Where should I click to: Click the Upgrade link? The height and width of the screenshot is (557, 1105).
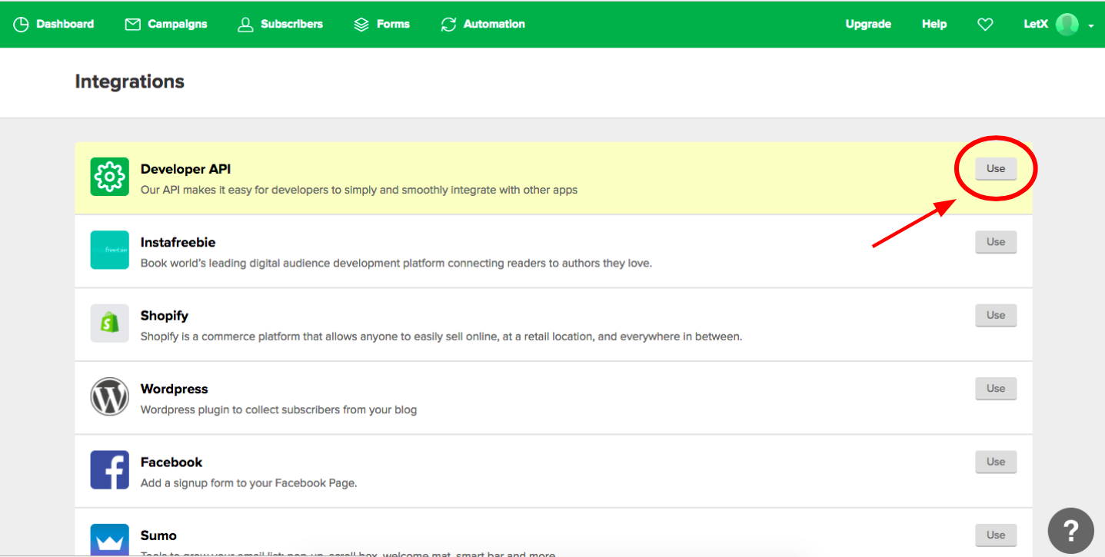click(x=868, y=25)
